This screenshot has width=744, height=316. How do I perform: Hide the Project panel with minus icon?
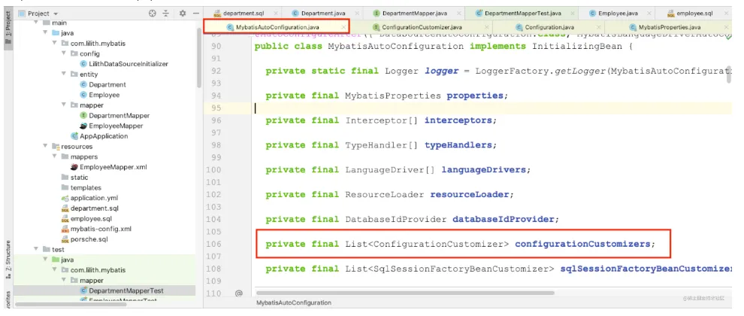tap(195, 14)
